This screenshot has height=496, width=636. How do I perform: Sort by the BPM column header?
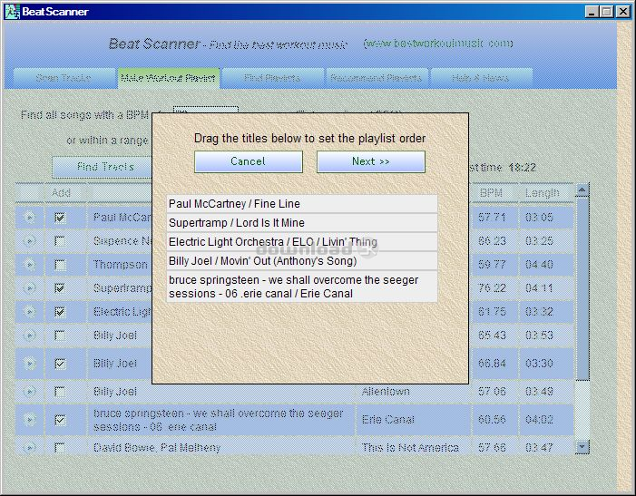pos(494,193)
